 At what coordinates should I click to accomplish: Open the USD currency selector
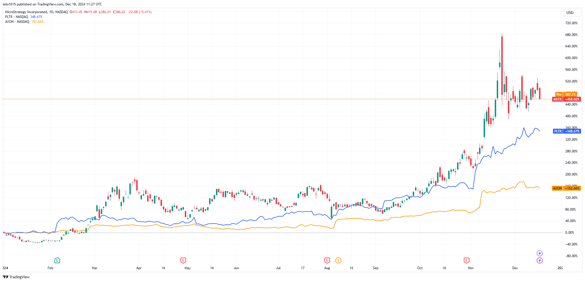tap(572, 13)
